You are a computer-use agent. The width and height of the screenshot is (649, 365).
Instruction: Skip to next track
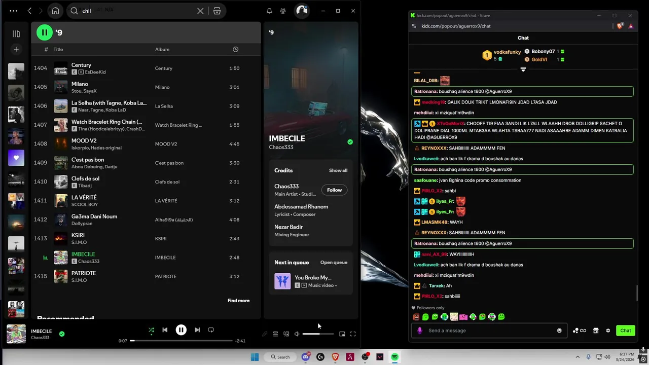197,330
